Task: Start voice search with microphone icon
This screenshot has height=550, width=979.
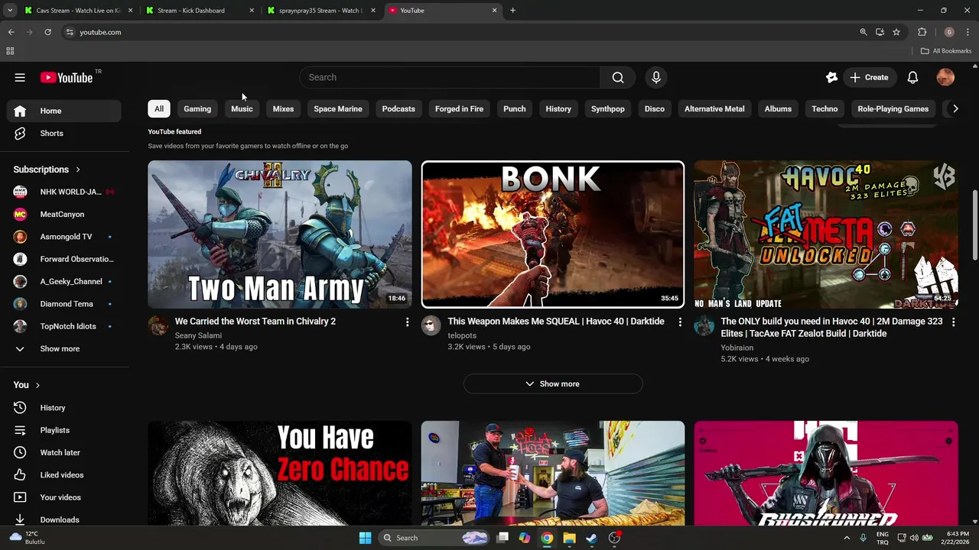Action: 655,77
